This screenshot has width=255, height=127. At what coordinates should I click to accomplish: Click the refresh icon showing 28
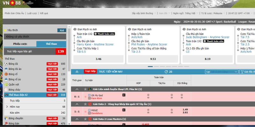pos(166,72)
